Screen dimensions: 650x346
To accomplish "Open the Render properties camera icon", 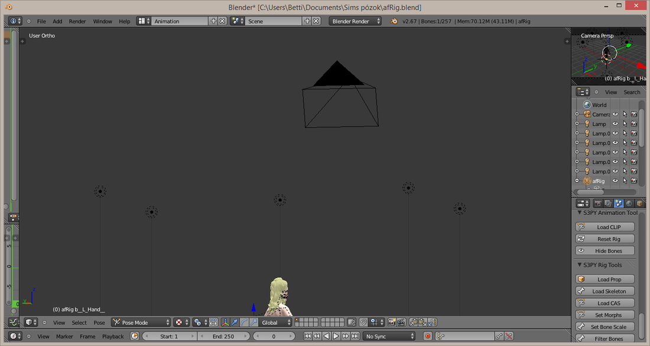I will click(x=598, y=204).
